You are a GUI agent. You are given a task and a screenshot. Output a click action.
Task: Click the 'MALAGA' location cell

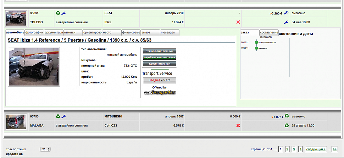click(x=37, y=125)
